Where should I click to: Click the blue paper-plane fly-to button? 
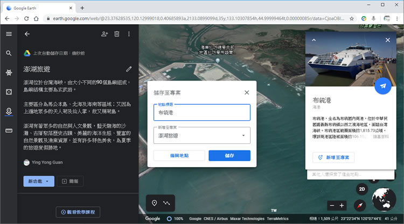pyautogui.click(x=382, y=86)
